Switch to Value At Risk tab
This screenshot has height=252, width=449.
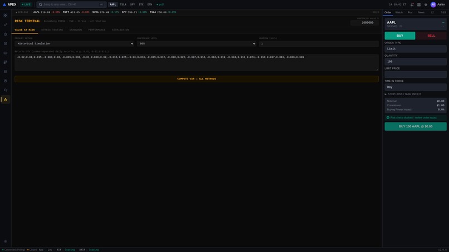pos(25,29)
